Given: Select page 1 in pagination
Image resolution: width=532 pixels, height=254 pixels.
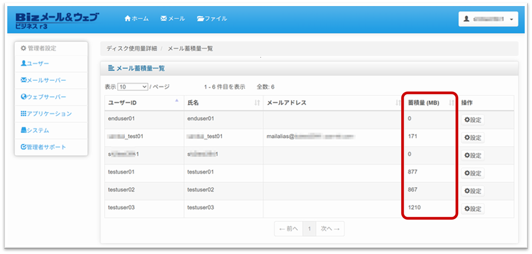Looking at the screenshot, I should [x=309, y=229].
